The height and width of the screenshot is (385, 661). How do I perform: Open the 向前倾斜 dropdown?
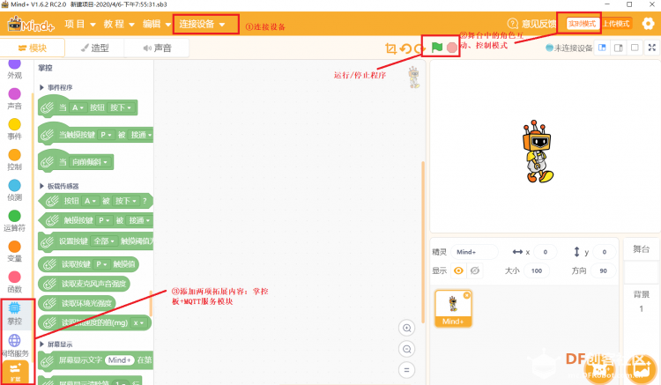point(89,162)
